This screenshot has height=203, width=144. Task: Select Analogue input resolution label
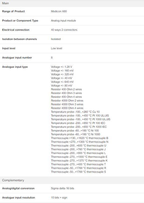(x=18, y=197)
